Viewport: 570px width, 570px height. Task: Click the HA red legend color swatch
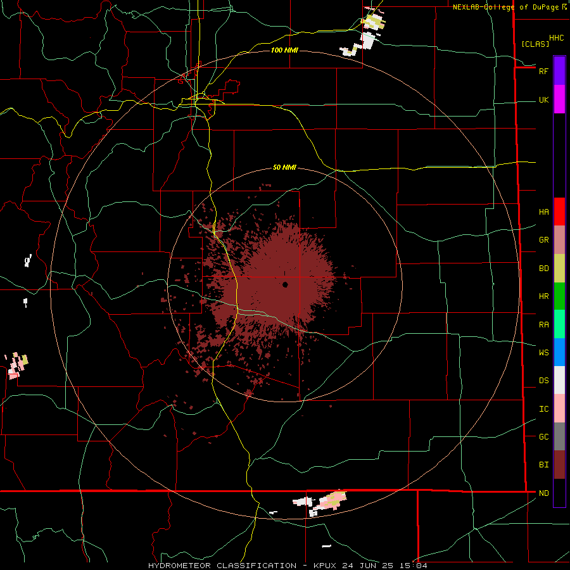[x=559, y=212]
